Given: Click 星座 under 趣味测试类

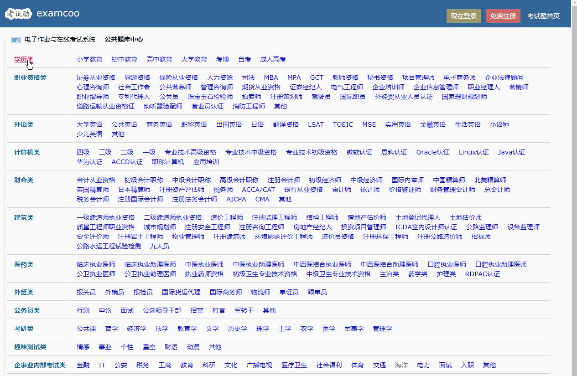Looking at the screenshot, I should pos(149,347).
